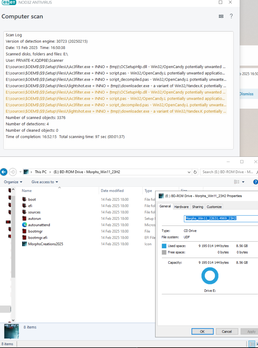Click 'Number of cleaned objects: 0' line
The width and height of the screenshot is (258, 348).
(x=32, y=130)
